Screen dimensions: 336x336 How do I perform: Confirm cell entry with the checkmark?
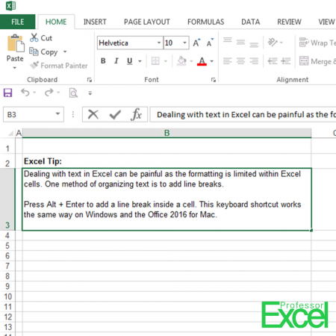click(115, 114)
